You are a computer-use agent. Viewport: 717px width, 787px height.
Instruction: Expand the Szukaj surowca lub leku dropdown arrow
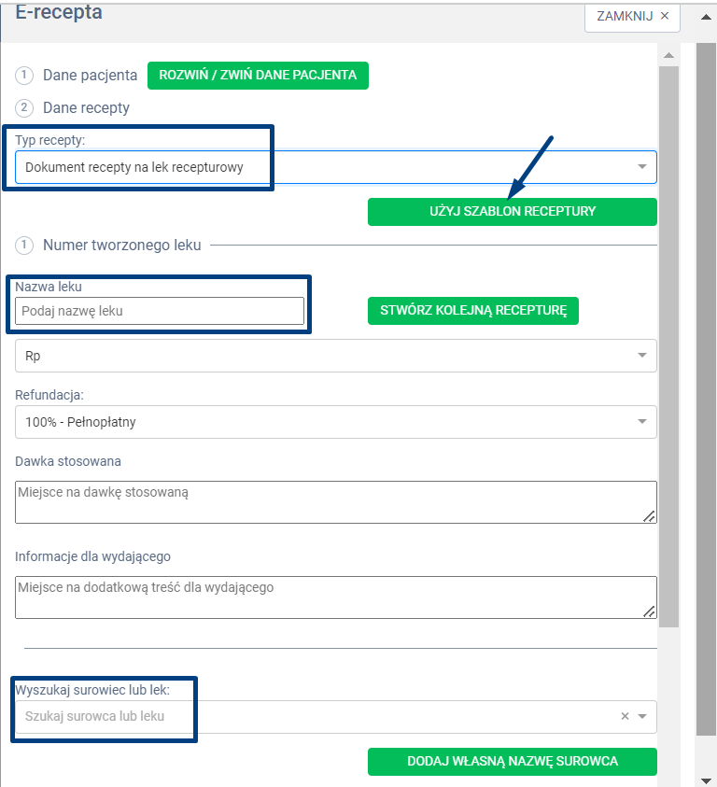(642, 717)
